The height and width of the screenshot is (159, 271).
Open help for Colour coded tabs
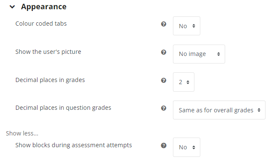(x=164, y=24)
